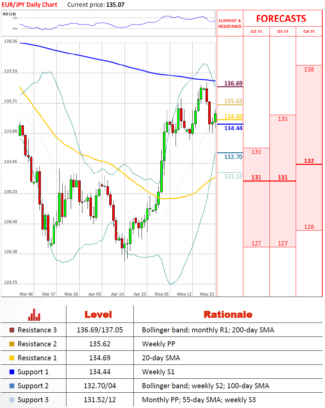Click the Rationale column header
Viewport: 325px width, 408px height.
(x=228, y=315)
